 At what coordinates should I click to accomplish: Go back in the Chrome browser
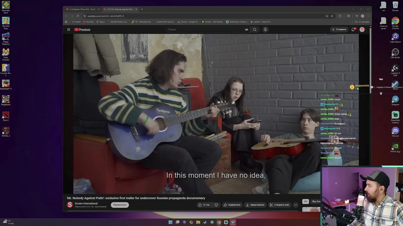point(66,16)
